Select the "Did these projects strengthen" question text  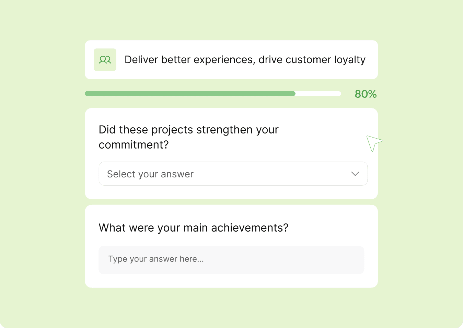pyautogui.click(x=188, y=130)
